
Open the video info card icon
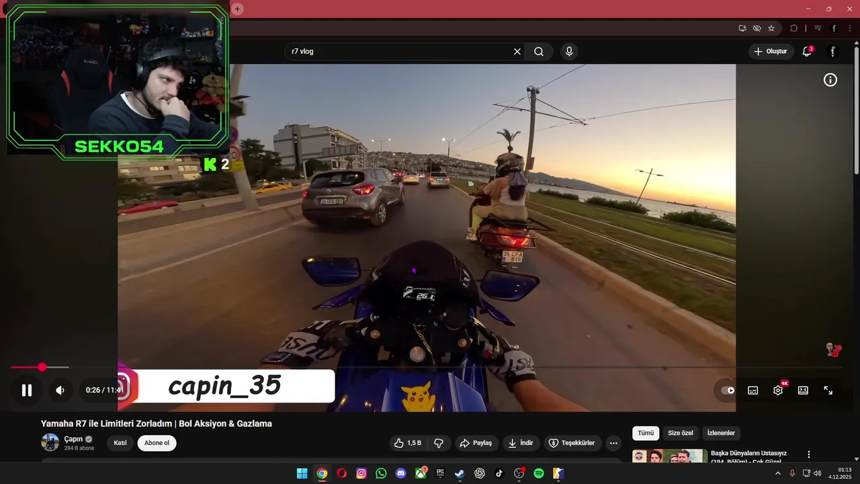click(x=830, y=80)
